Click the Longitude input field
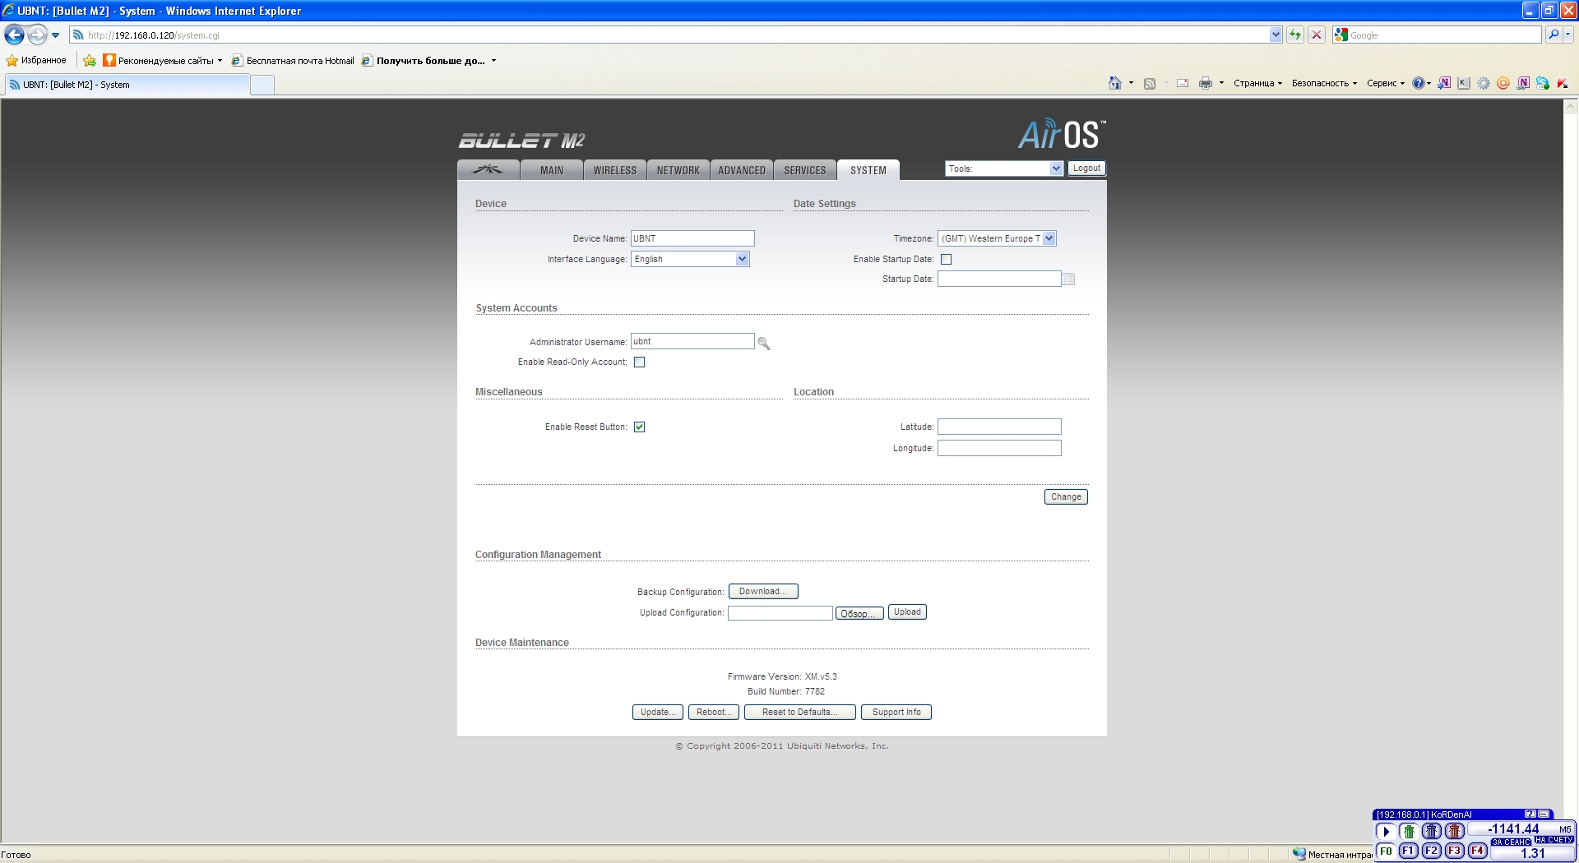The width and height of the screenshot is (1579, 863). coord(999,448)
